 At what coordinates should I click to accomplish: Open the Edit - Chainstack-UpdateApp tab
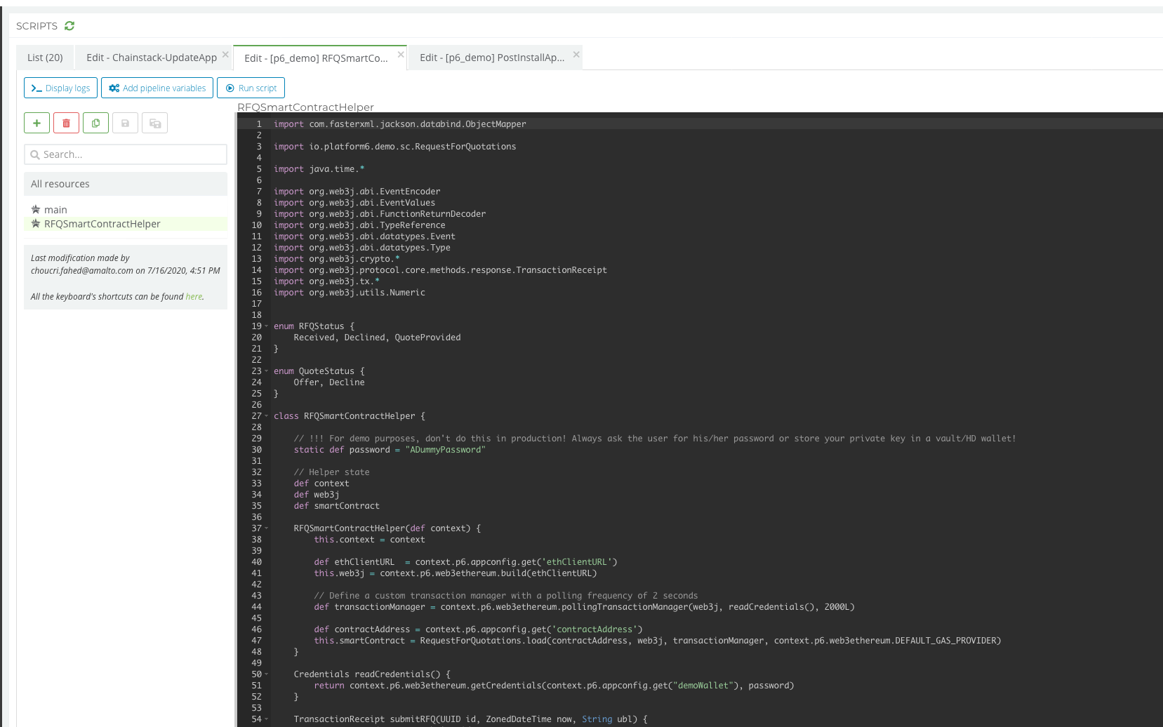(x=151, y=58)
